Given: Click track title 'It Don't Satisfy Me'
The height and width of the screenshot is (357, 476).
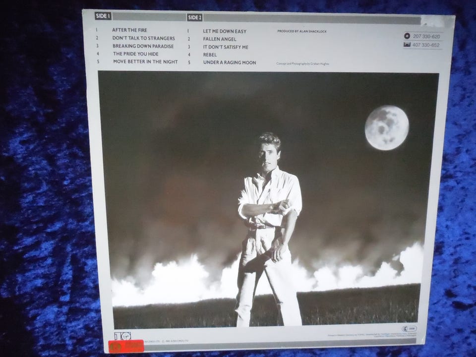Looking at the screenshot, I should (x=226, y=47).
